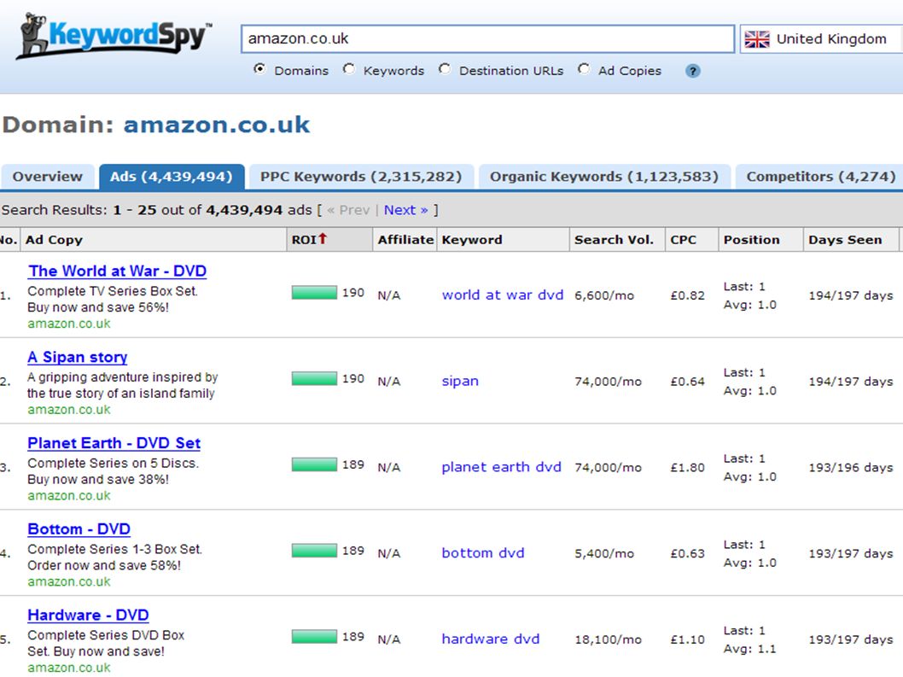Image resolution: width=903 pixels, height=677 pixels.
Task: Open the Organic Keywords (1,123,583) tab
Action: (x=604, y=177)
